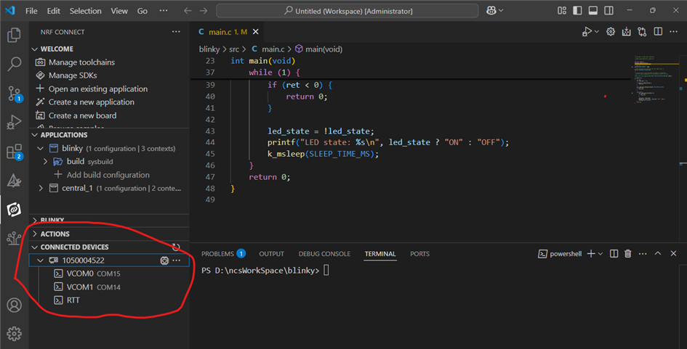687x349 pixels.
Task: Open the View menu
Action: [x=119, y=10]
